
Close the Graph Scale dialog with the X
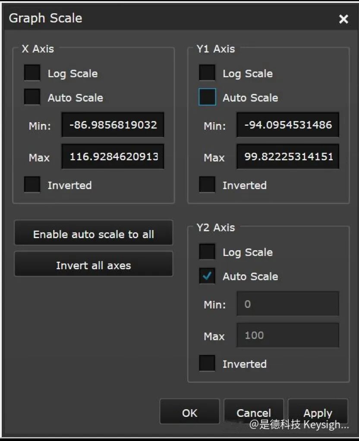pos(343,19)
